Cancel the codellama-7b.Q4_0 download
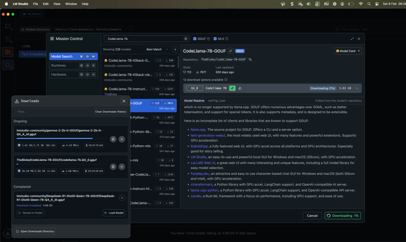The width and height of the screenshot is (406, 242). pos(122,167)
